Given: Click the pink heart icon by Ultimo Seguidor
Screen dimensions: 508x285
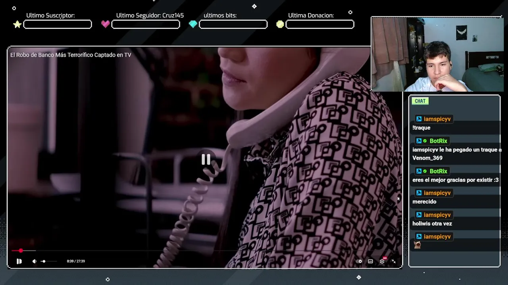Looking at the screenshot, I should tap(105, 24).
